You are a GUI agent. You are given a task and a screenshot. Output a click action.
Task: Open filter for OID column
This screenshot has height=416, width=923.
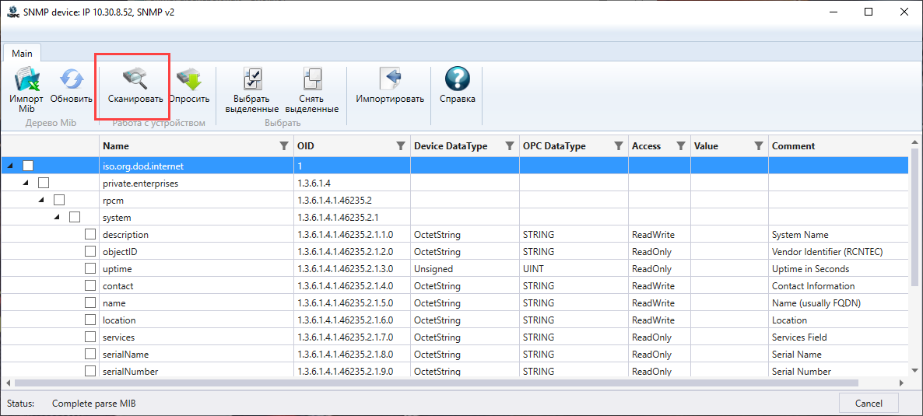[x=401, y=146]
